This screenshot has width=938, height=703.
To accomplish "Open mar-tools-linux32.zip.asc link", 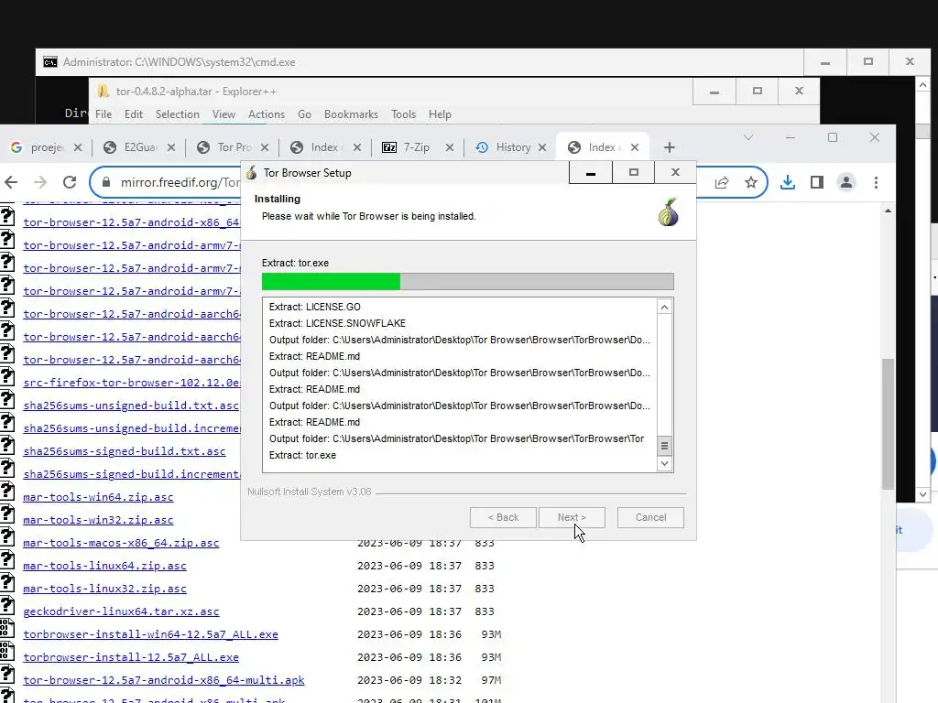I will tap(104, 589).
